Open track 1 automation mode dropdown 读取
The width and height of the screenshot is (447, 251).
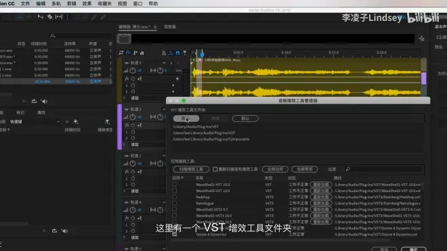[x=135, y=98]
